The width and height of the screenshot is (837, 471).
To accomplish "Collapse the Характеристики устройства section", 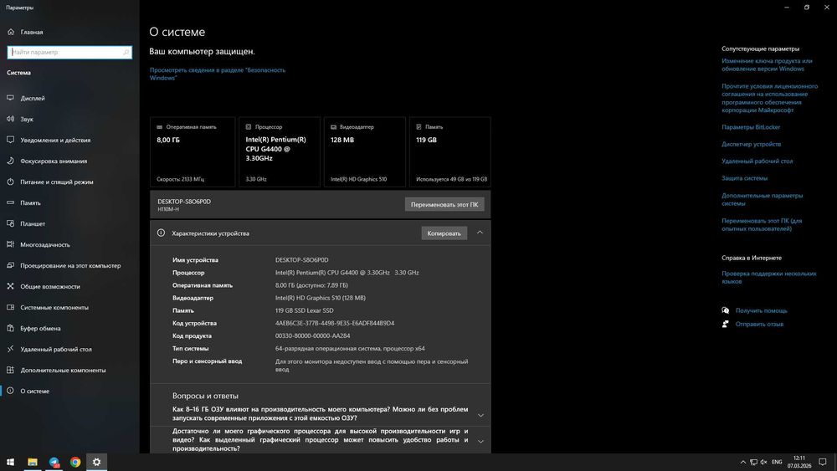I will pos(480,233).
